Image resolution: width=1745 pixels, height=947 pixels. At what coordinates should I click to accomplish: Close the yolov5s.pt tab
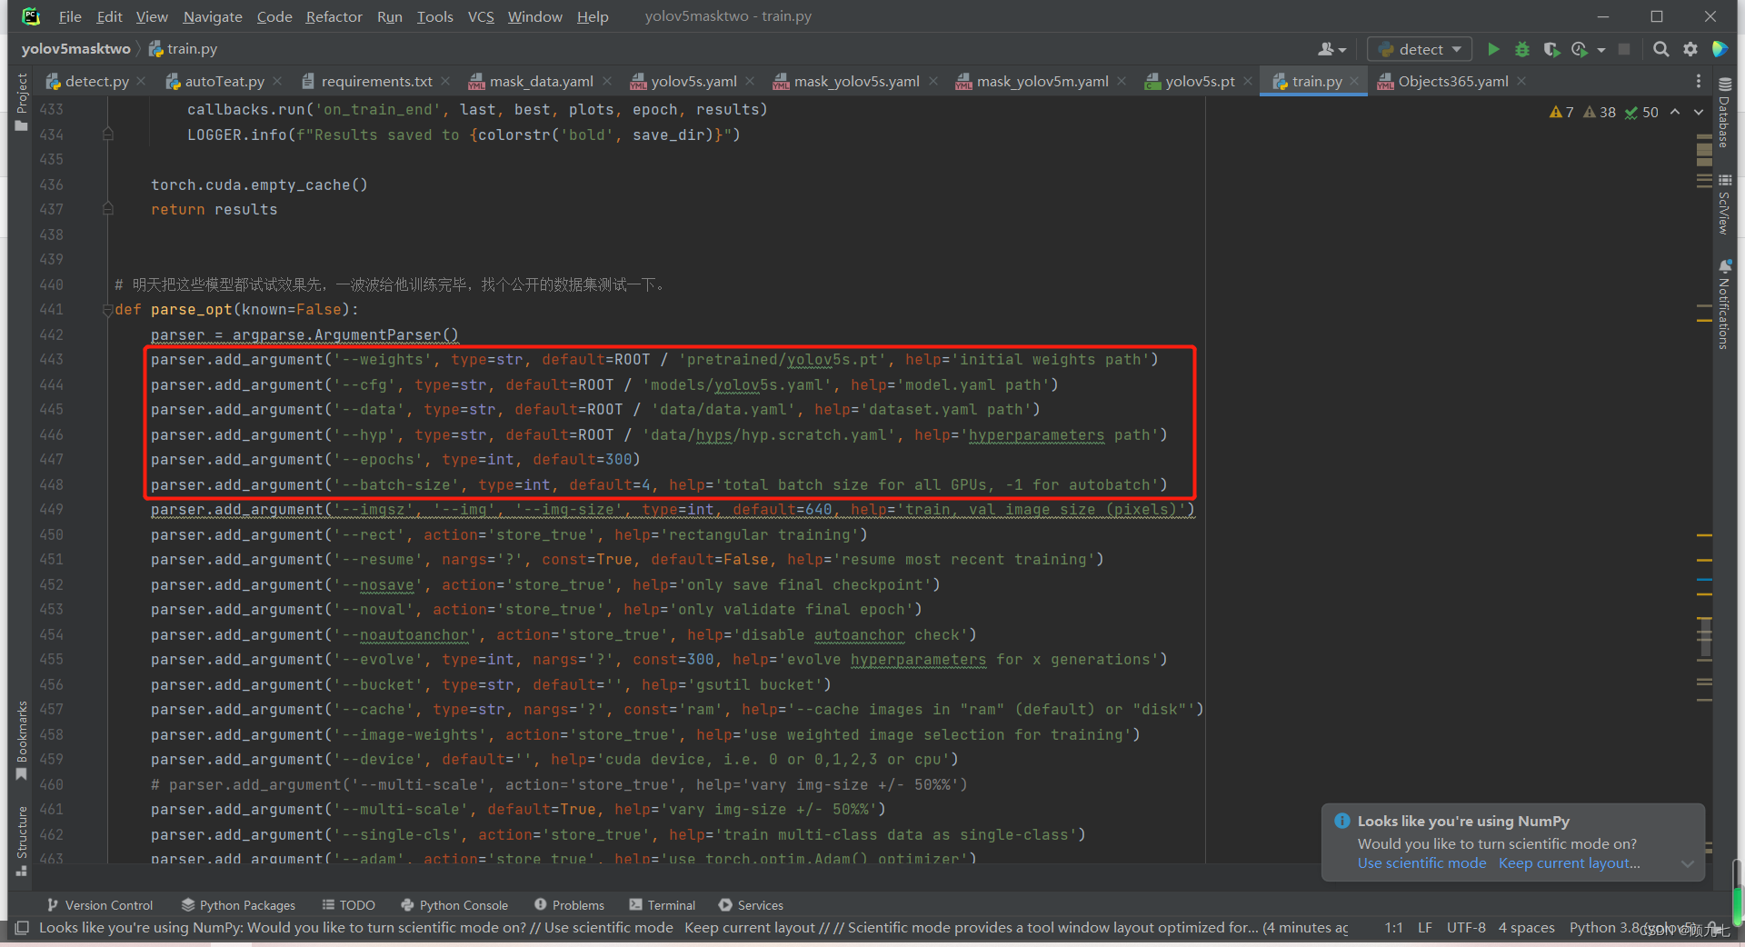[1248, 82]
